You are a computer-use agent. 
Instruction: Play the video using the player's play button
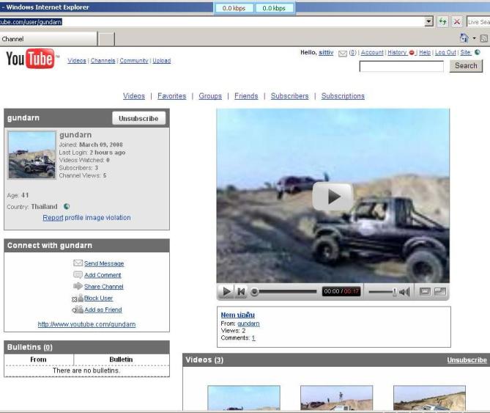(x=226, y=292)
